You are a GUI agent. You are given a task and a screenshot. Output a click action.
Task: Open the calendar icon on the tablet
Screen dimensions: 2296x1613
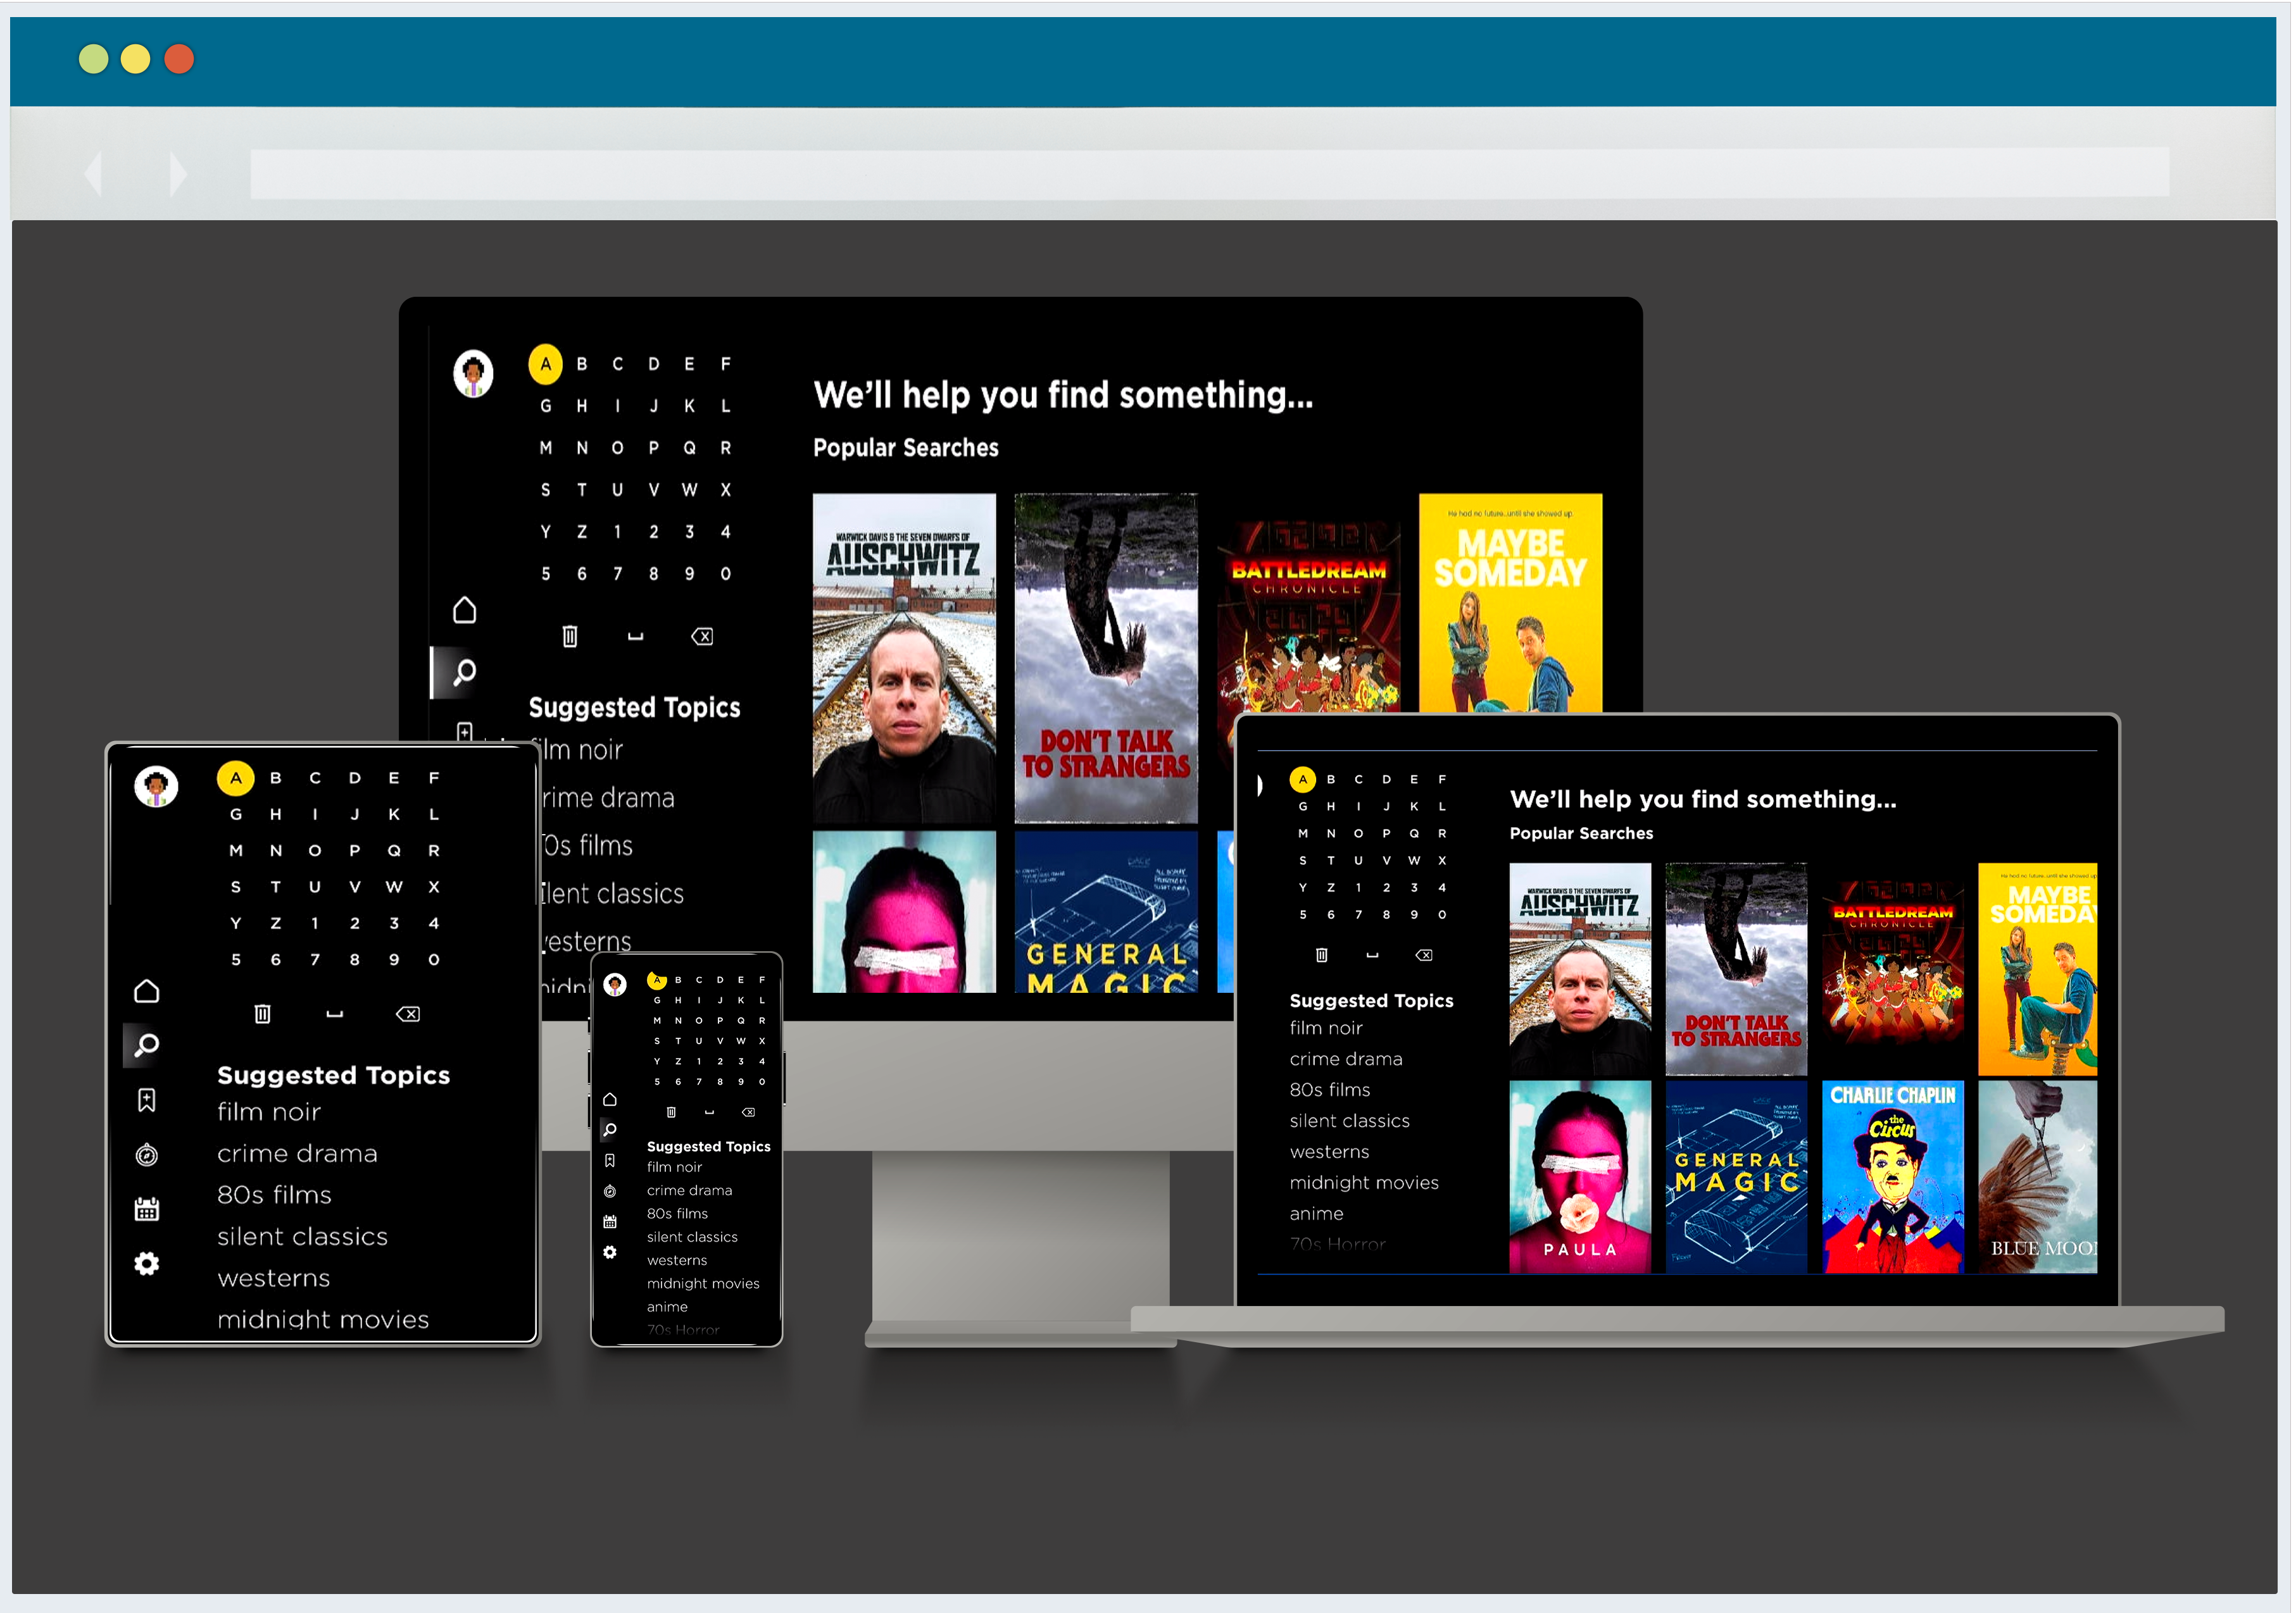pyautogui.click(x=147, y=1209)
